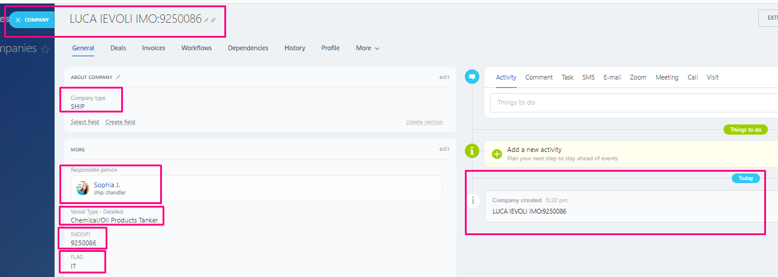Image resolution: width=778 pixels, height=277 pixels.
Task: Click the pencil icon beside the company title
Action: (x=206, y=20)
